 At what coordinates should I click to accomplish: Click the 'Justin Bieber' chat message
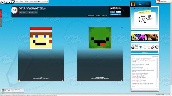coord(143,81)
